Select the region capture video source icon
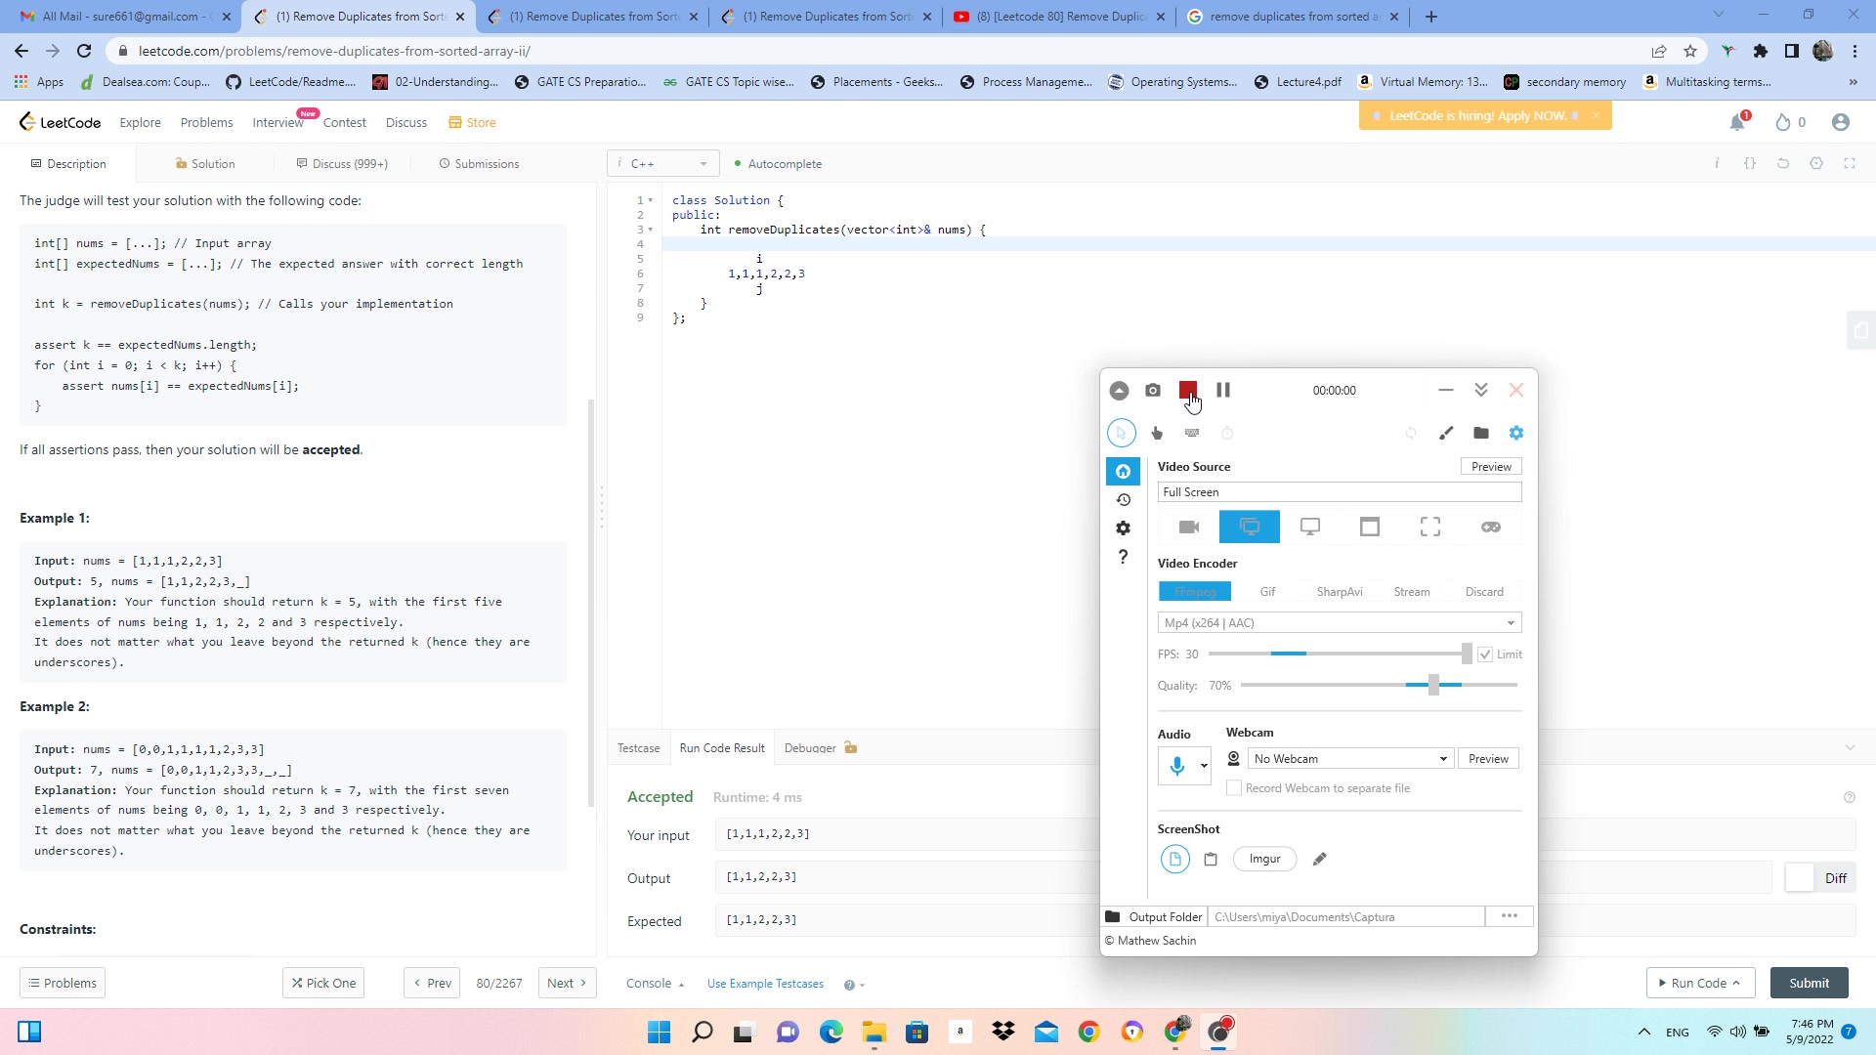 [1429, 527]
